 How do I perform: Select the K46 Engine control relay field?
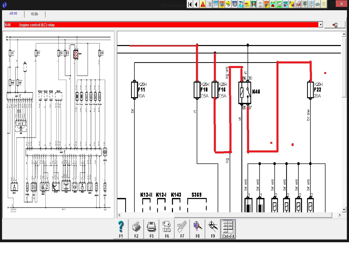pyautogui.click(x=161, y=25)
